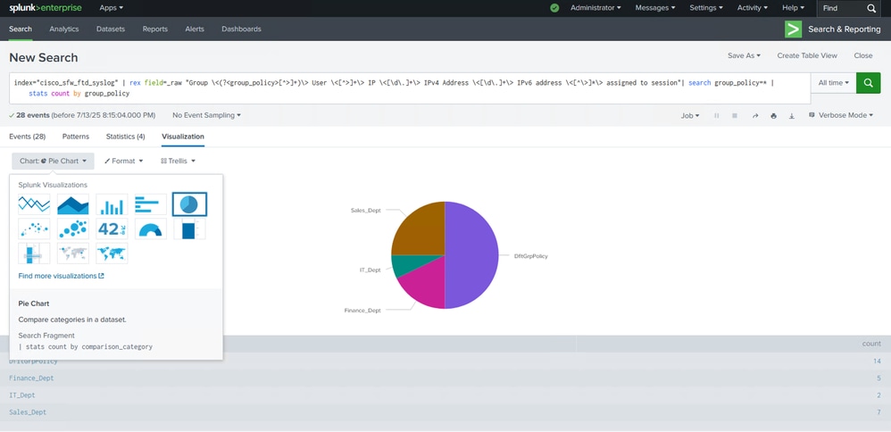This screenshot has width=891, height=432.
Task: Select the Choropleth Map visualization icon
Action: 112,253
